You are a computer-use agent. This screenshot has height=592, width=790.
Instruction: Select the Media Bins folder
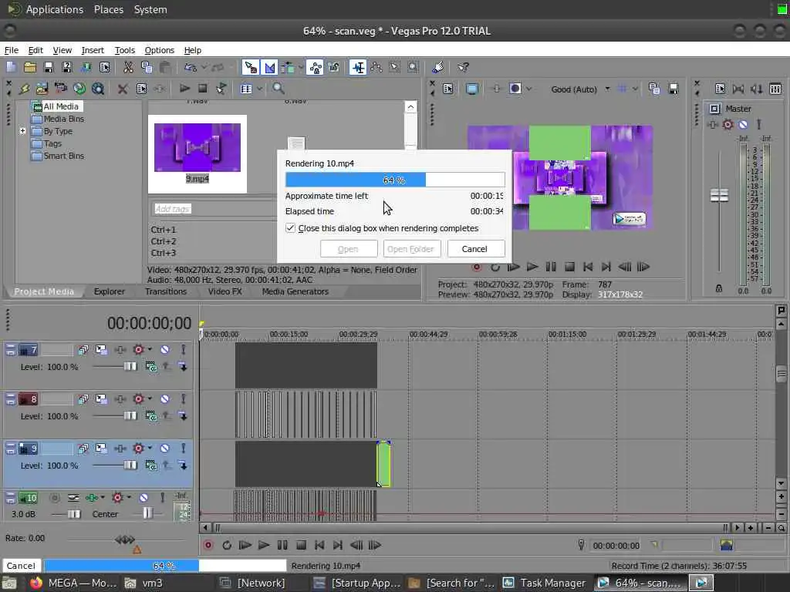click(x=57, y=119)
